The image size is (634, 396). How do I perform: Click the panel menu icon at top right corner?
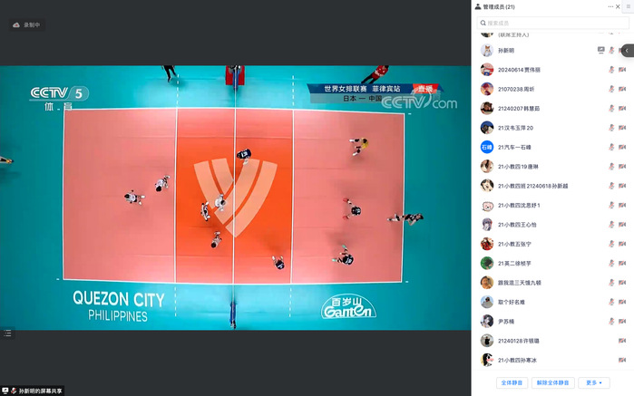click(x=628, y=6)
